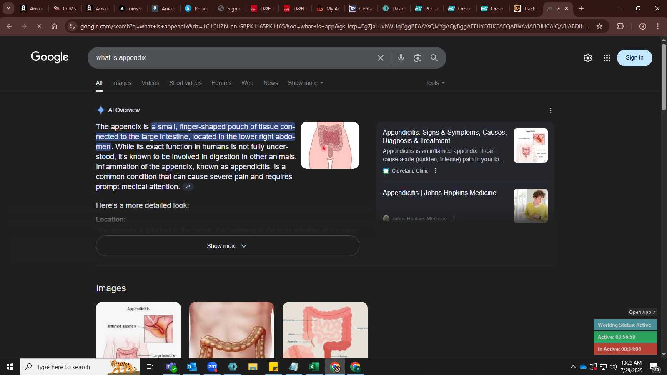Open Cleveland Clinic result thumbnail
667x375 pixels.
point(530,145)
